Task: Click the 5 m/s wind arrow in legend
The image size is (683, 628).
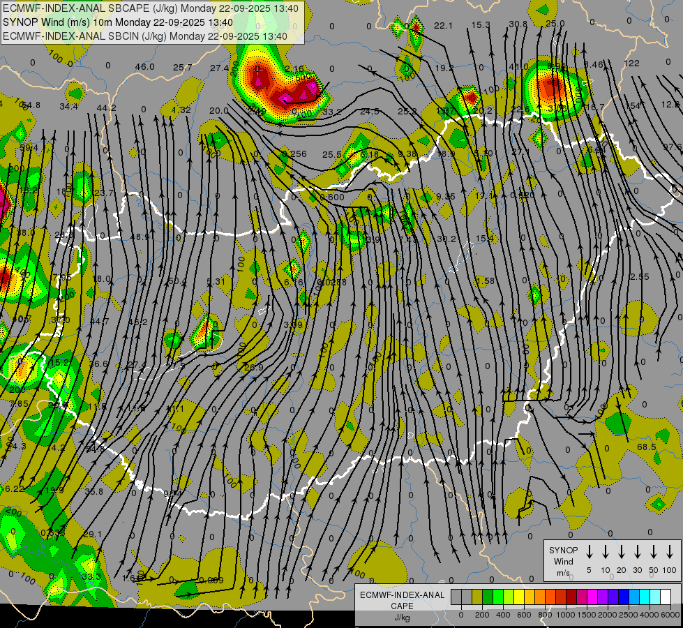Action: (x=589, y=552)
